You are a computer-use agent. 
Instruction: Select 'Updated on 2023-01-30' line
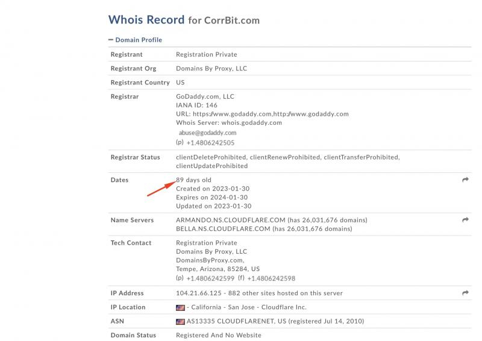click(x=214, y=206)
